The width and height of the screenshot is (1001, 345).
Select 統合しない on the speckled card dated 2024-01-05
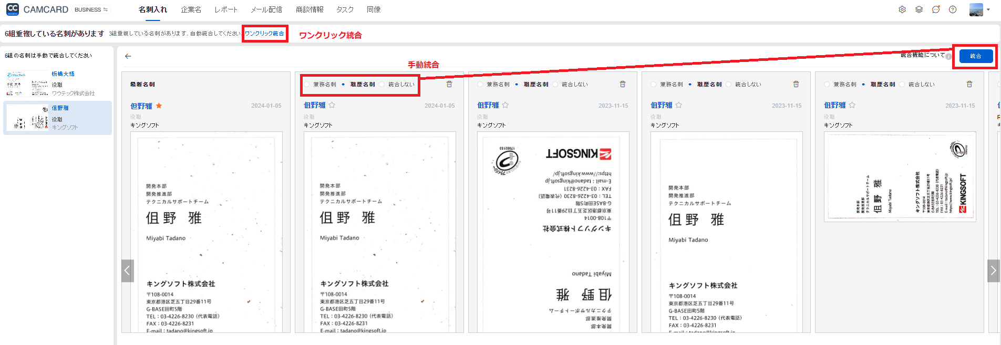point(381,85)
